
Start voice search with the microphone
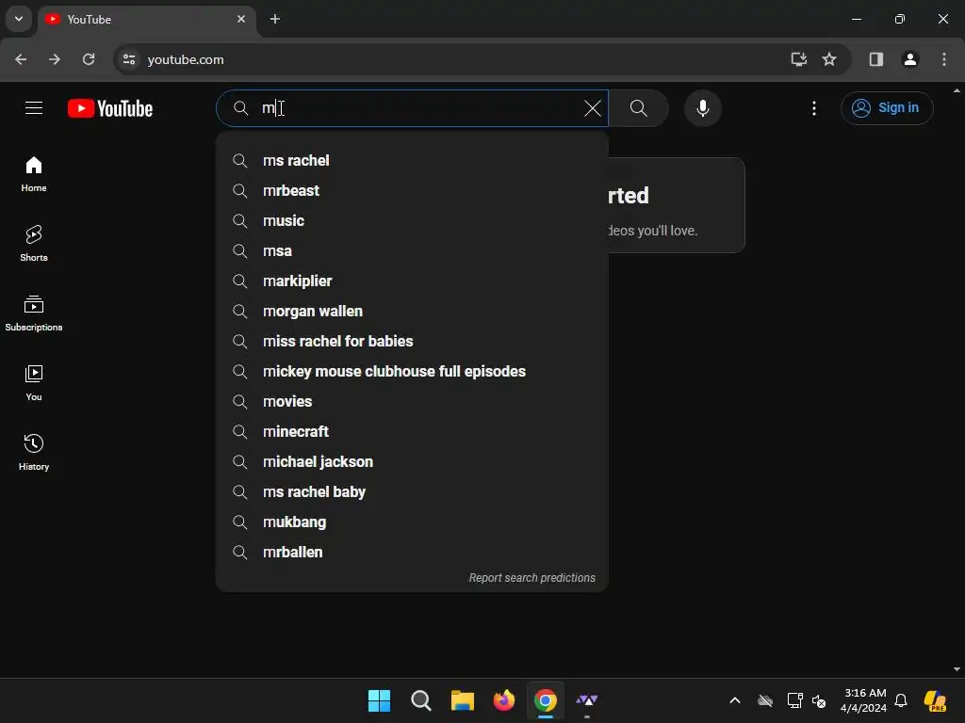(x=702, y=108)
